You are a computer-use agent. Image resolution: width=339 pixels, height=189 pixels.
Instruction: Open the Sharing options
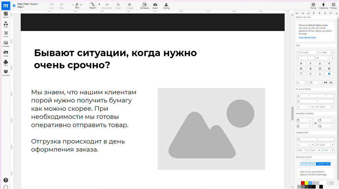click(x=166, y=5)
